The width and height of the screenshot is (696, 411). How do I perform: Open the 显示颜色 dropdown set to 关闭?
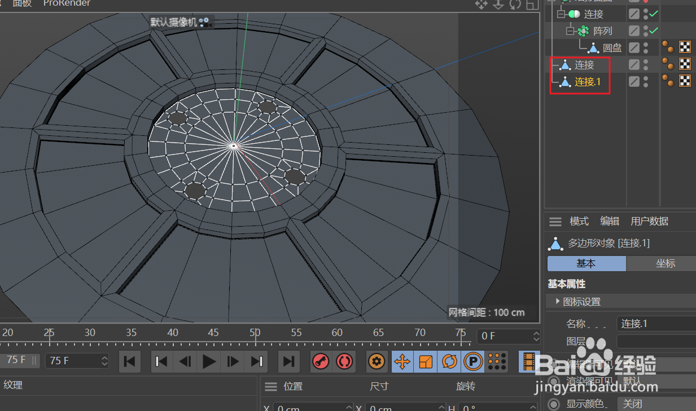pos(633,404)
